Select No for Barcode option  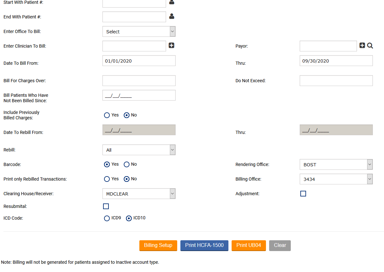click(127, 164)
